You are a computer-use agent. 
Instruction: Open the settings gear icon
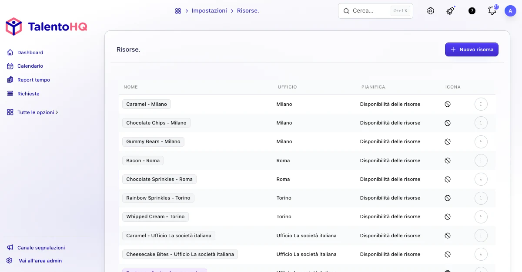click(431, 11)
